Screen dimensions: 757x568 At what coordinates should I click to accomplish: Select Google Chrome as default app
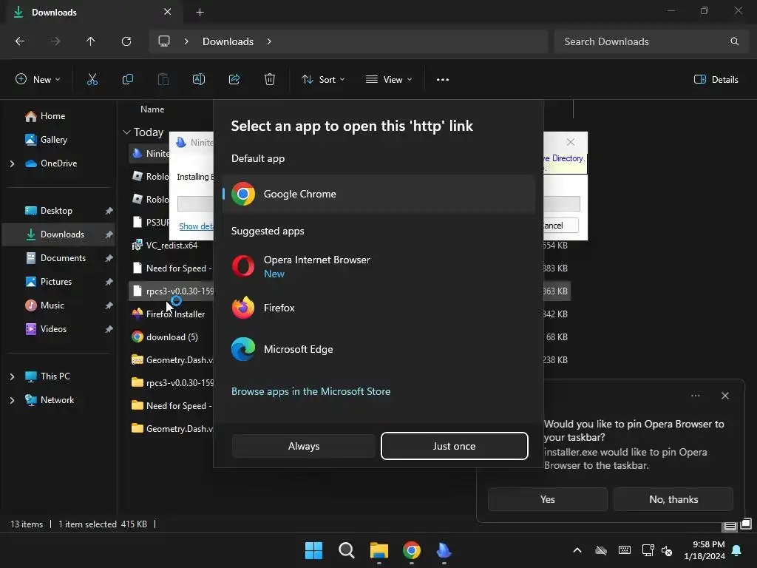point(378,194)
